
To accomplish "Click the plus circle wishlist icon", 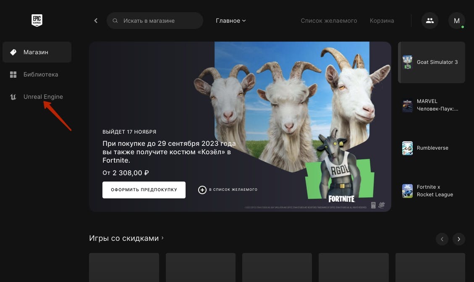I will [202, 190].
